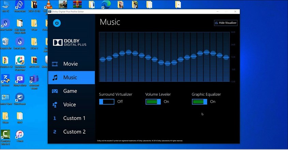
Task: Open the Video folder
Action: 5,118
